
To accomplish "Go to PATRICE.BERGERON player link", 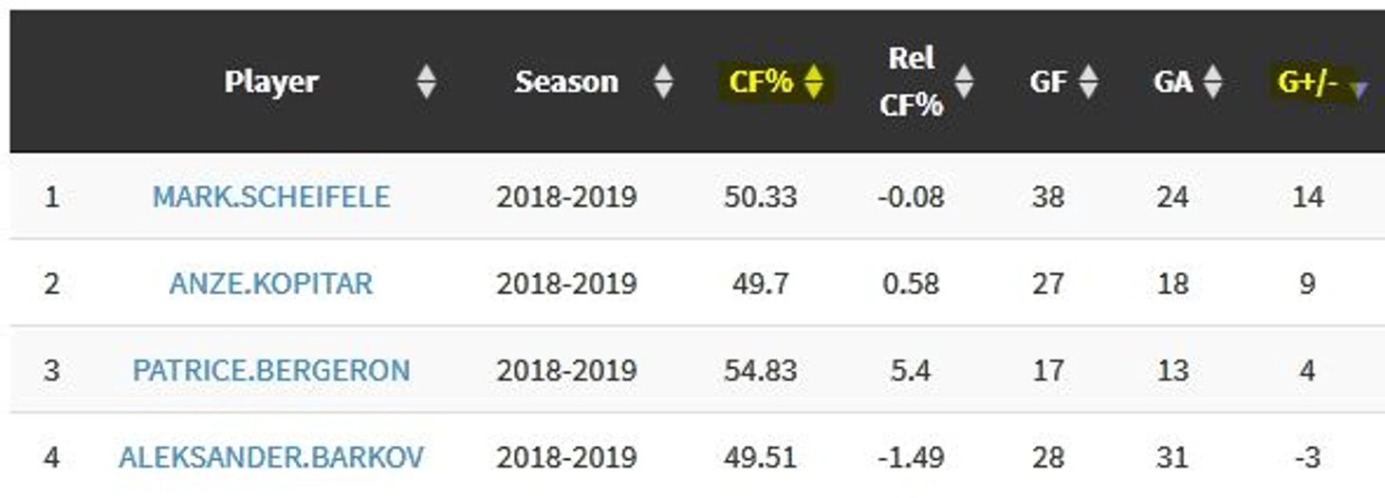I will (x=271, y=370).
